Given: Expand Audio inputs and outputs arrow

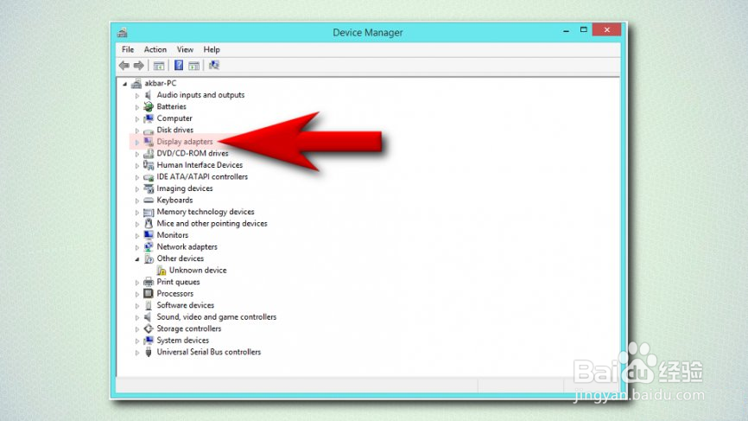Looking at the screenshot, I should 137,95.
